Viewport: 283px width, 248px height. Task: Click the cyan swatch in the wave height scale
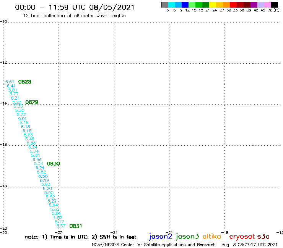pyautogui.click(x=172, y=5)
